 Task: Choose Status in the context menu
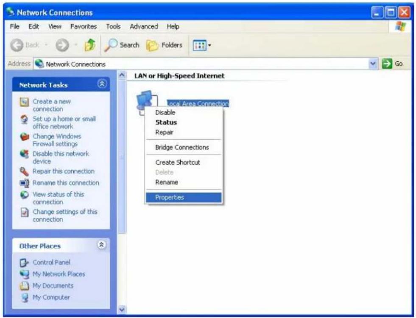point(184,122)
